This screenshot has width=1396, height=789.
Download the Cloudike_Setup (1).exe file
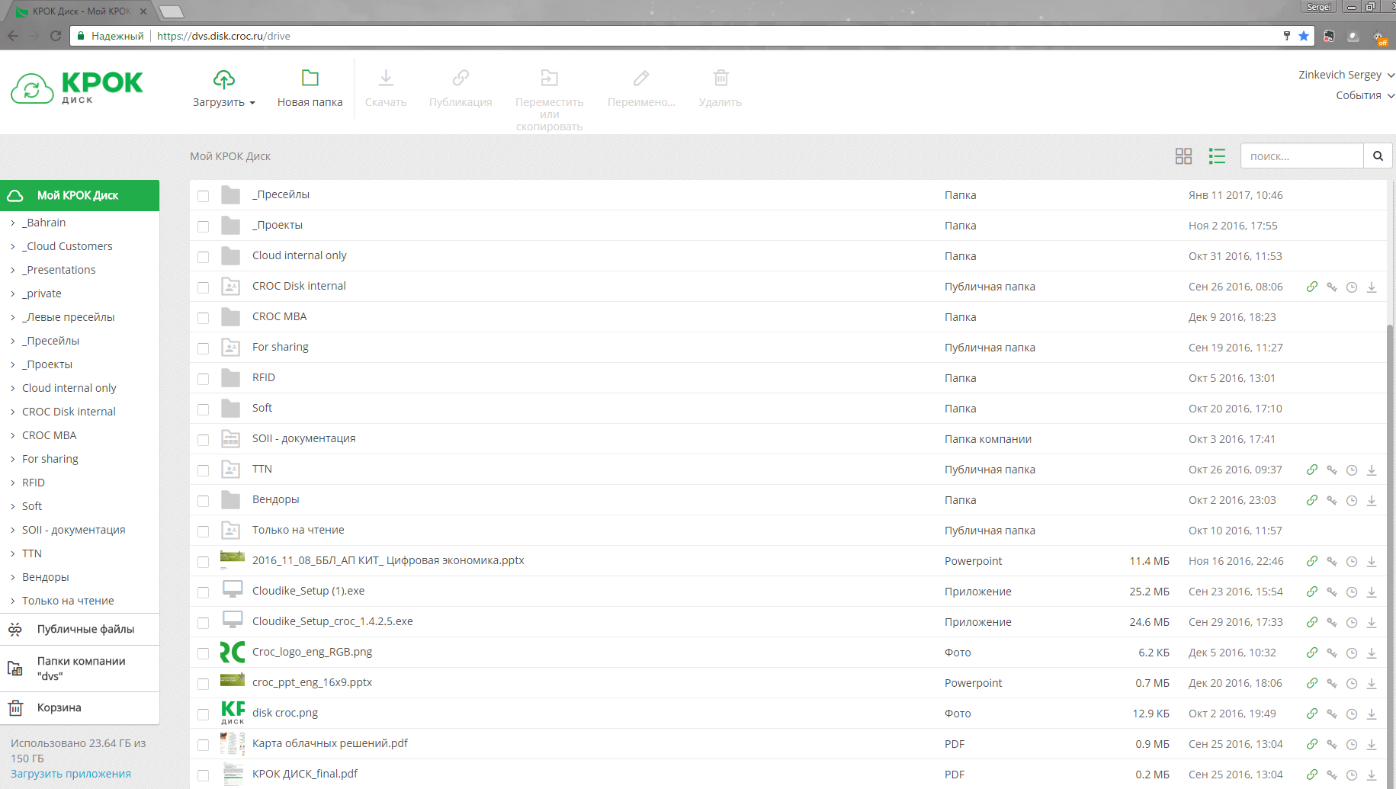click(x=1372, y=592)
